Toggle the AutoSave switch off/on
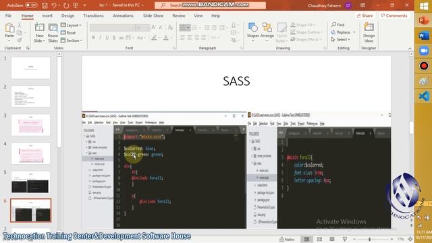The image size is (432, 243). point(31,5)
